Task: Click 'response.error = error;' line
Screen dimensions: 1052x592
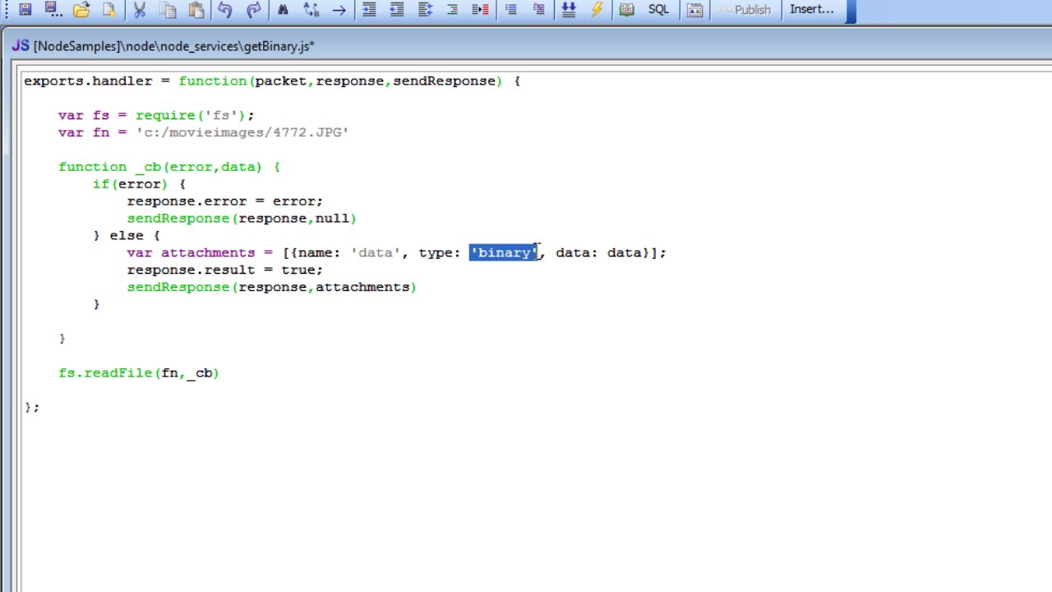Action: click(x=225, y=201)
